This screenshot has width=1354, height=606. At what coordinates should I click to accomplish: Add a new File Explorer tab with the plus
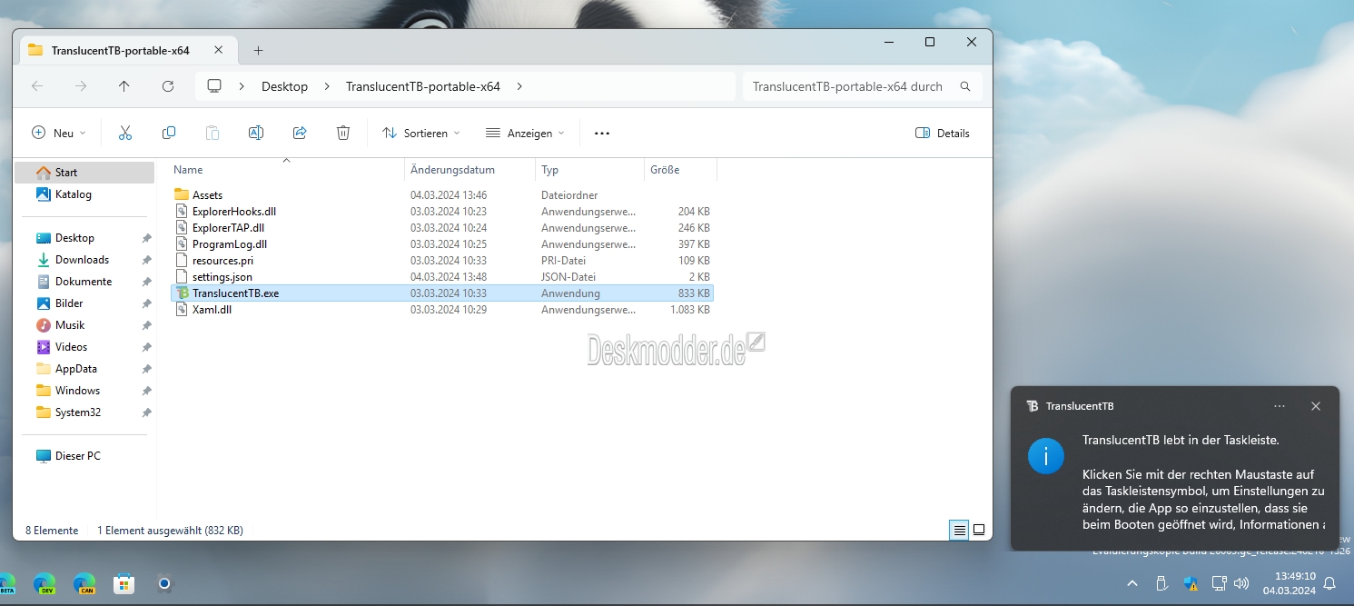click(x=258, y=50)
